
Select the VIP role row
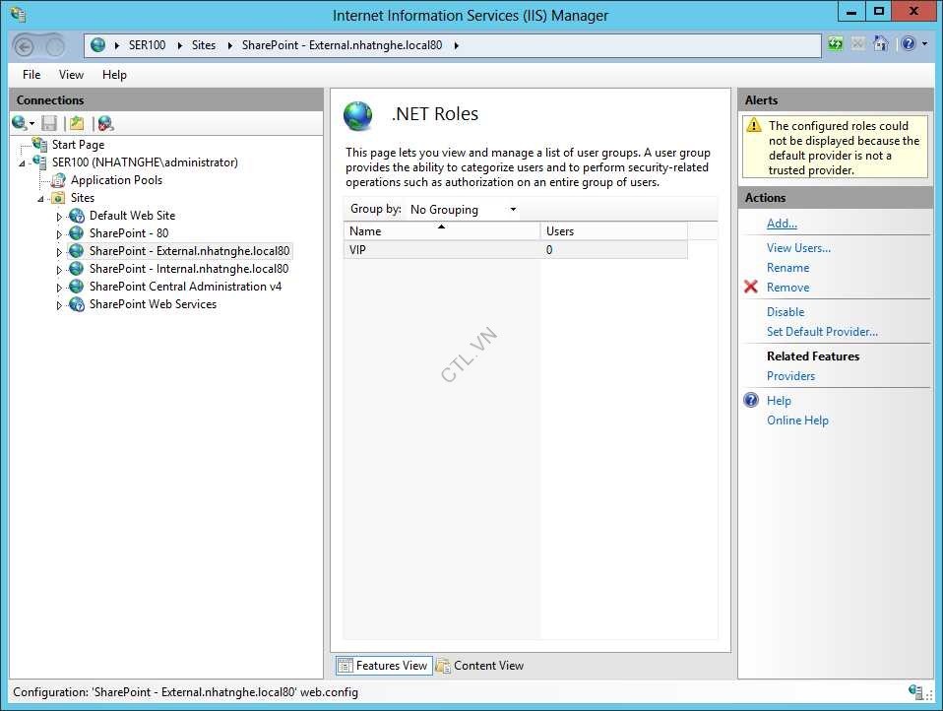[x=443, y=250]
